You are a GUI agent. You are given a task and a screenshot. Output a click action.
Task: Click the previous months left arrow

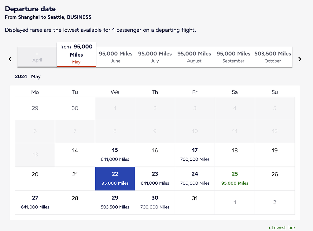10,59
